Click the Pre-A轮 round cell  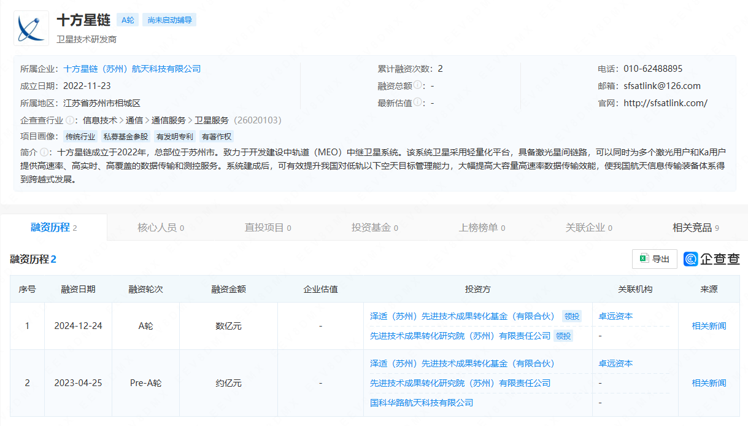[x=145, y=383]
